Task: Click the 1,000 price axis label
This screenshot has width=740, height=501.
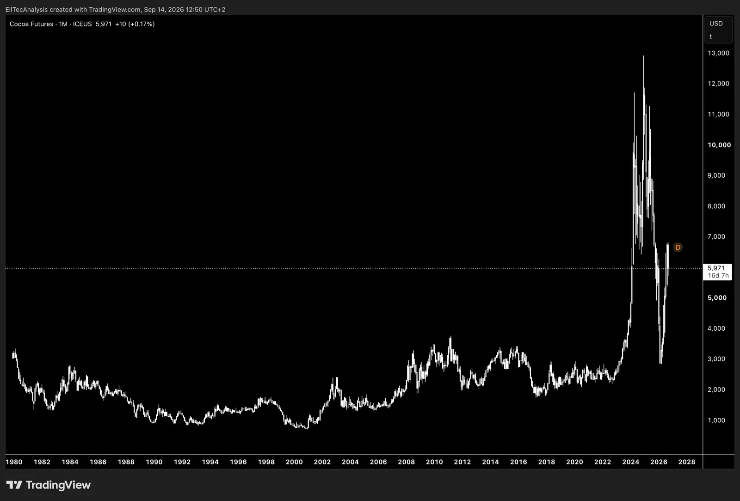Action: click(716, 421)
